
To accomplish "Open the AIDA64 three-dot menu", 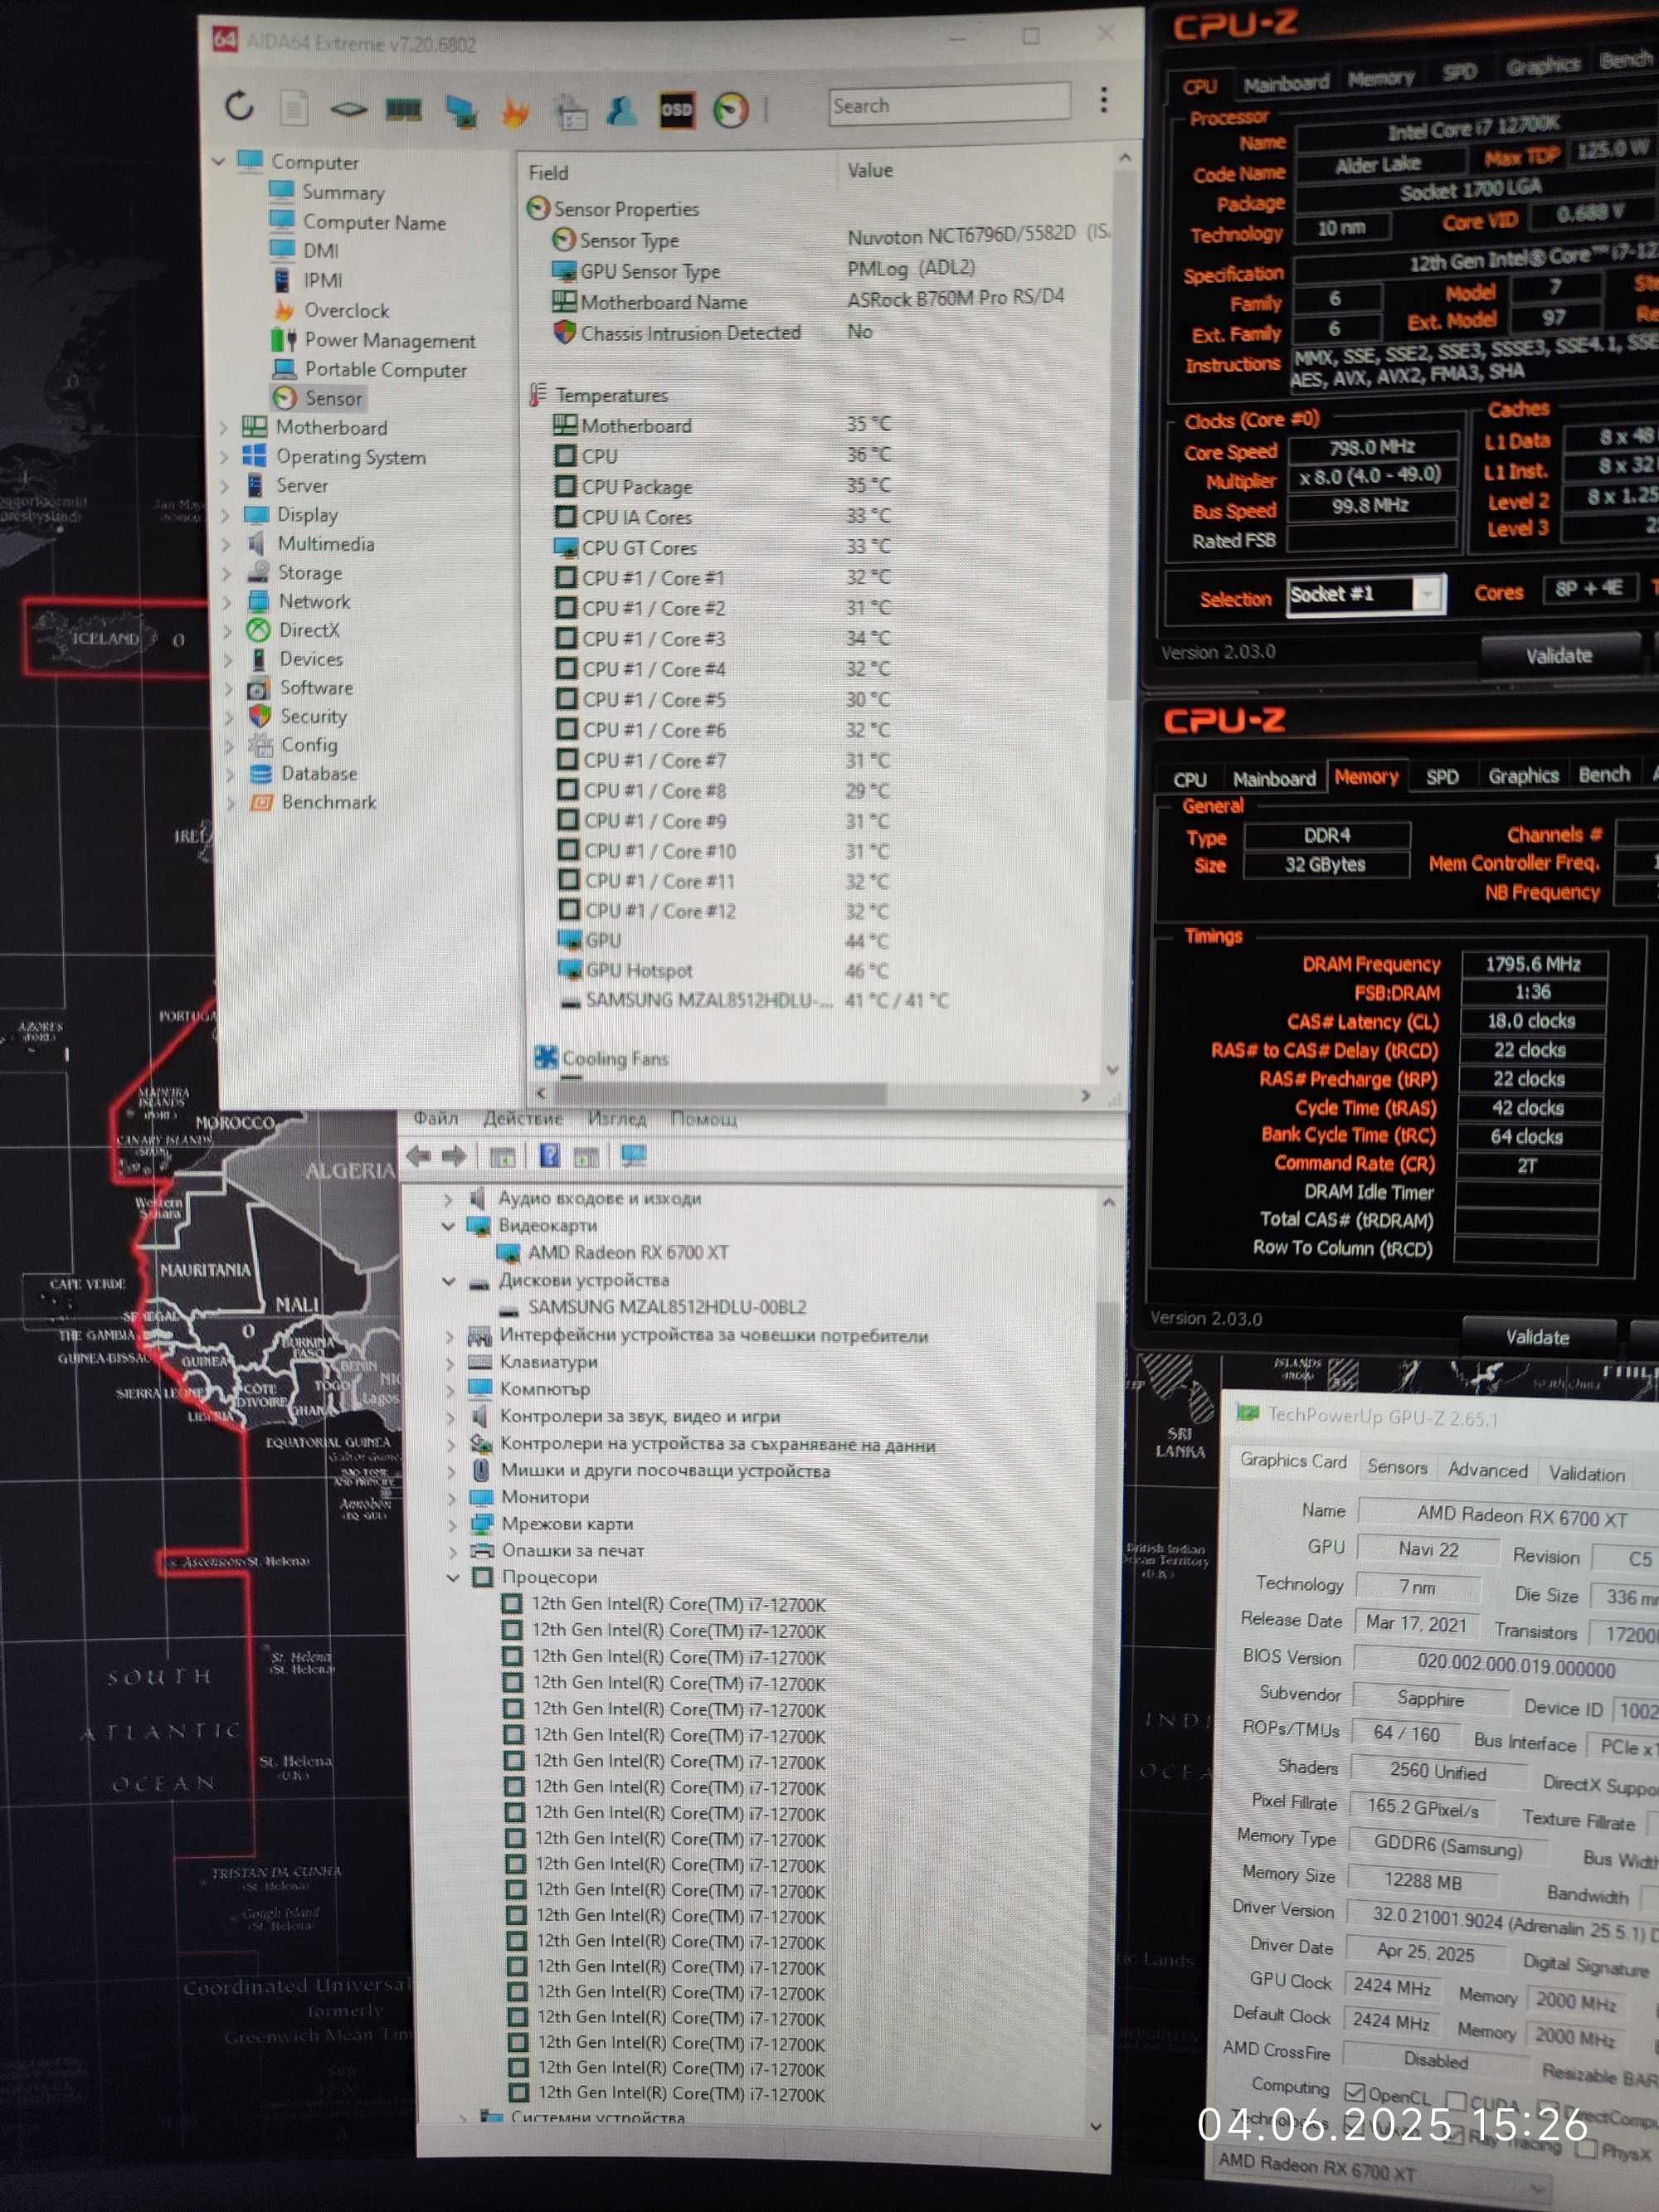I will 1104,99.
